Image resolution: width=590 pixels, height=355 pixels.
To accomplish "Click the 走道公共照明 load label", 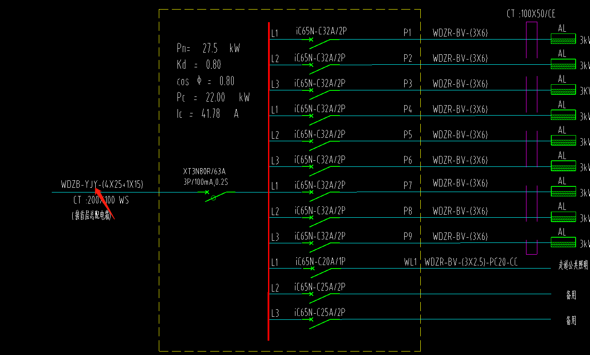I will pyautogui.click(x=573, y=265).
